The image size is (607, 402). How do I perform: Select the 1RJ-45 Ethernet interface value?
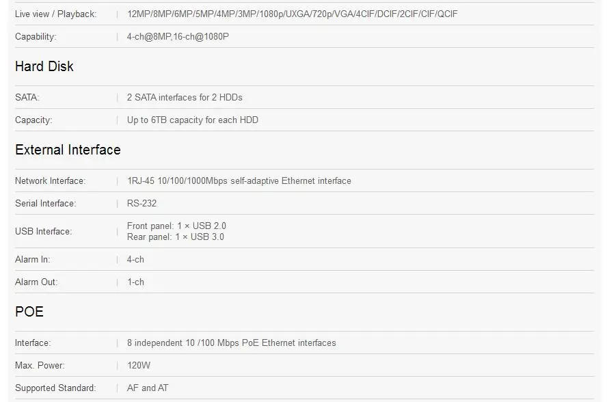point(239,181)
